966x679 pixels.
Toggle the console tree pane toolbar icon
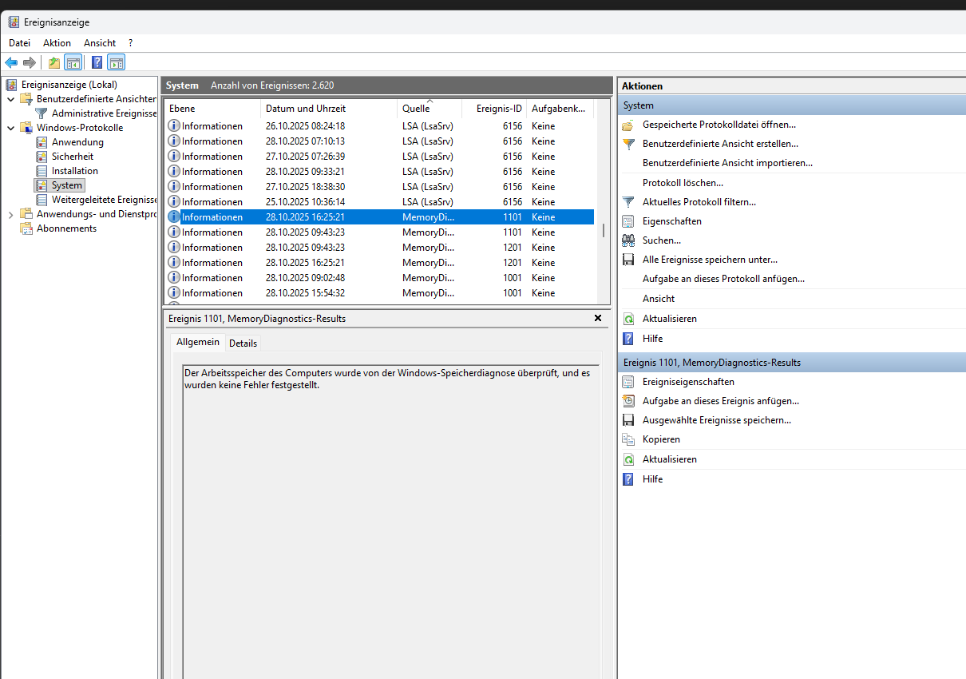click(73, 62)
